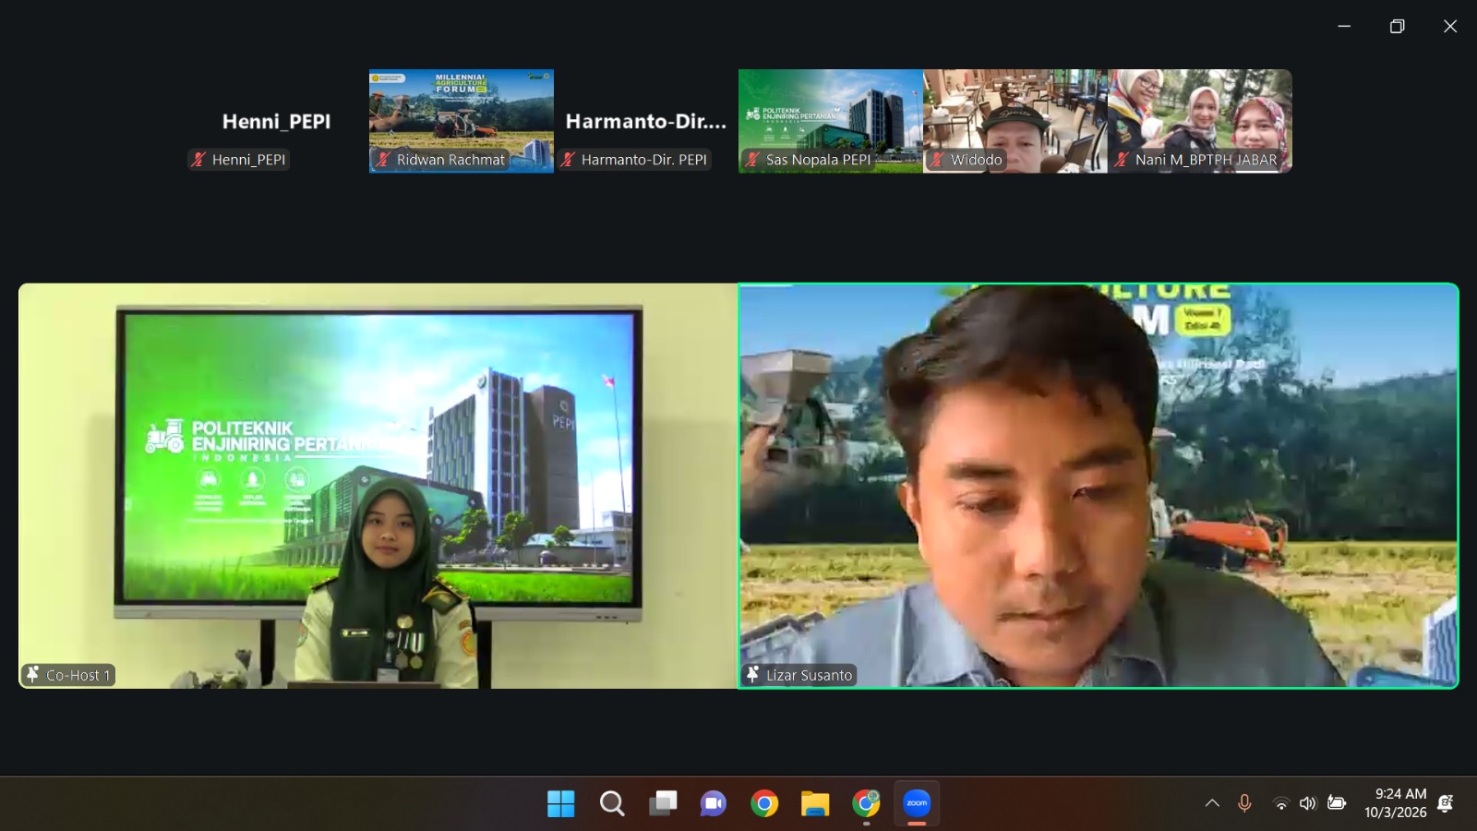Click the pin icon next to Co-Host 1

tap(32, 675)
